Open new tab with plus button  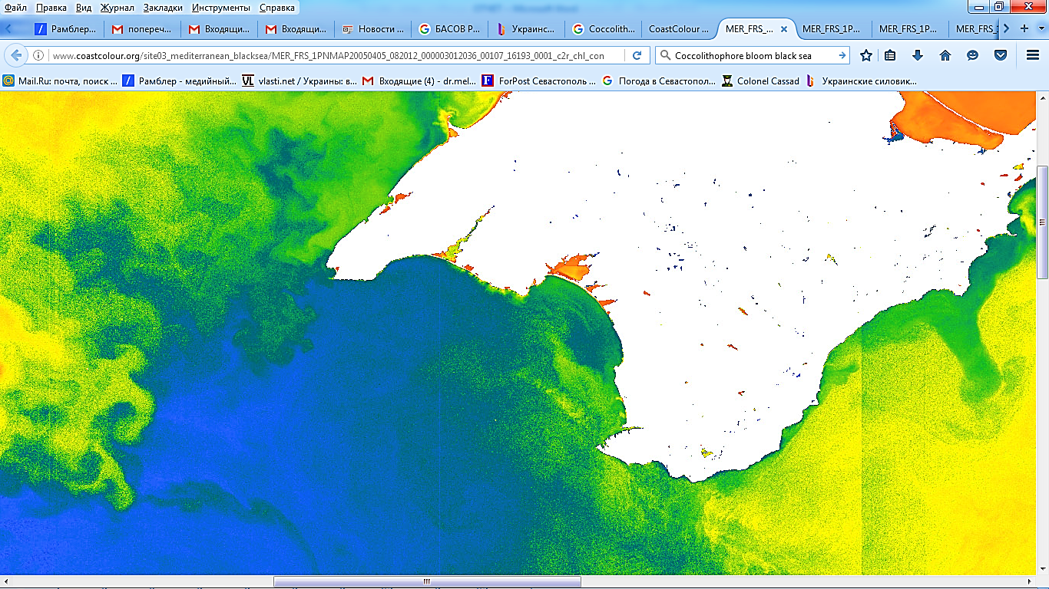[x=1024, y=28]
